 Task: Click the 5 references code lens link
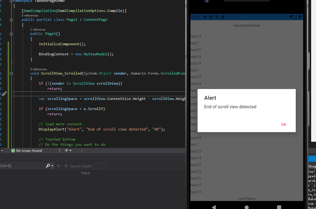pos(30,16)
